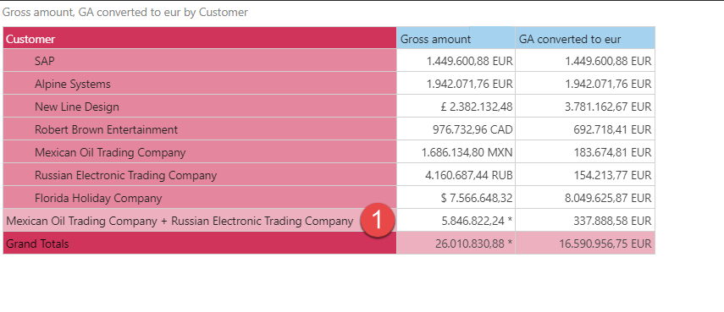Click the £ 2.382.132,48 value cell
724x312 pixels.
tap(456, 106)
